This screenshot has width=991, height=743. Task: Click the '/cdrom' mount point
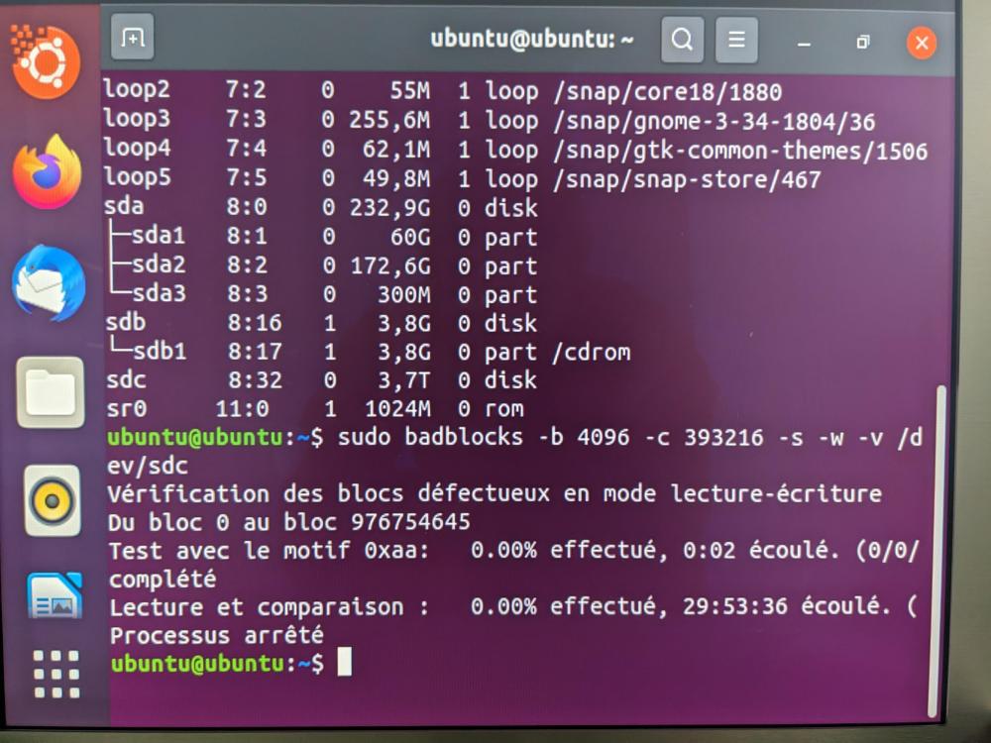point(593,353)
